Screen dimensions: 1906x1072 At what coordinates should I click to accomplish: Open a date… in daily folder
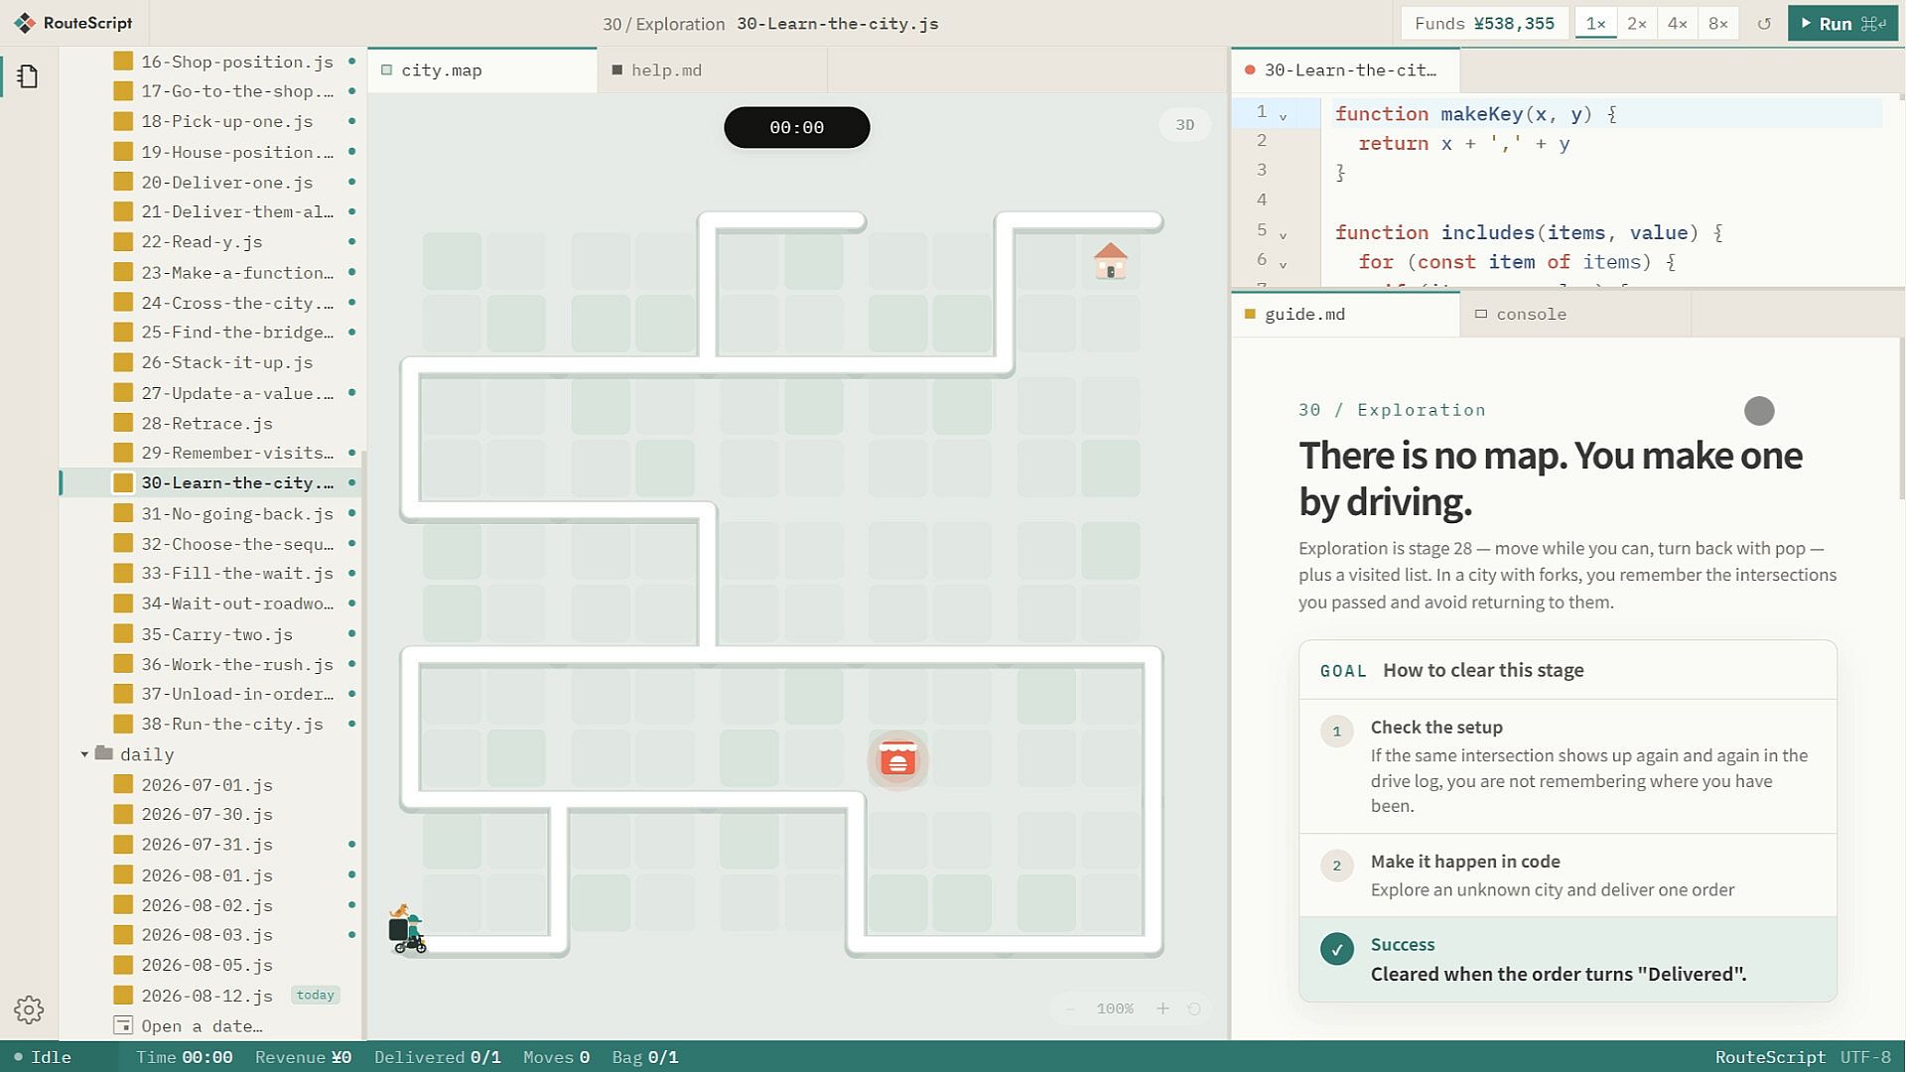(x=202, y=1025)
